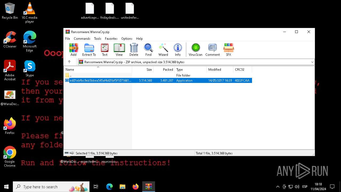The height and width of the screenshot is (192, 341).
Task: Click the taskbar search box
Action: click(51, 187)
